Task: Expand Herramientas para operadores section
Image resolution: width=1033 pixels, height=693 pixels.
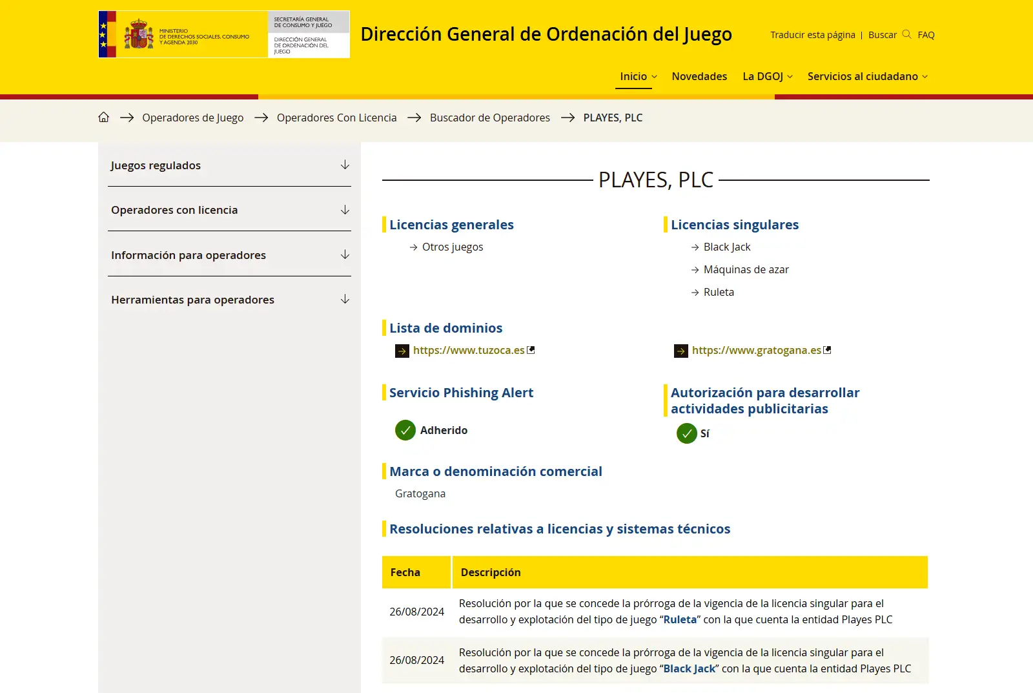Action: coord(229,300)
